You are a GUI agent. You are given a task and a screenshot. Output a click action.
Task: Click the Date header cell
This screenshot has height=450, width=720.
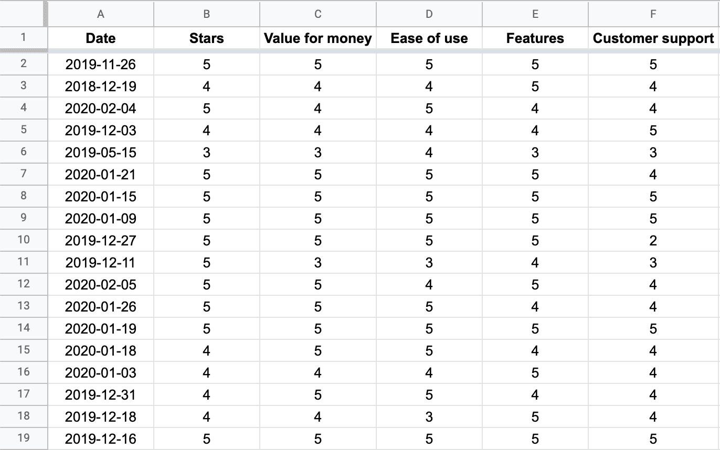click(x=101, y=38)
